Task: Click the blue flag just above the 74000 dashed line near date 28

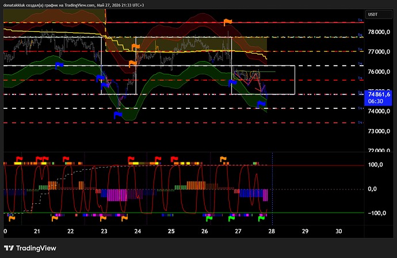Action: point(261,104)
